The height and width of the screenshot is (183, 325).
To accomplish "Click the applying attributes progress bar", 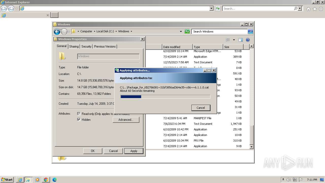I will (165, 97).
